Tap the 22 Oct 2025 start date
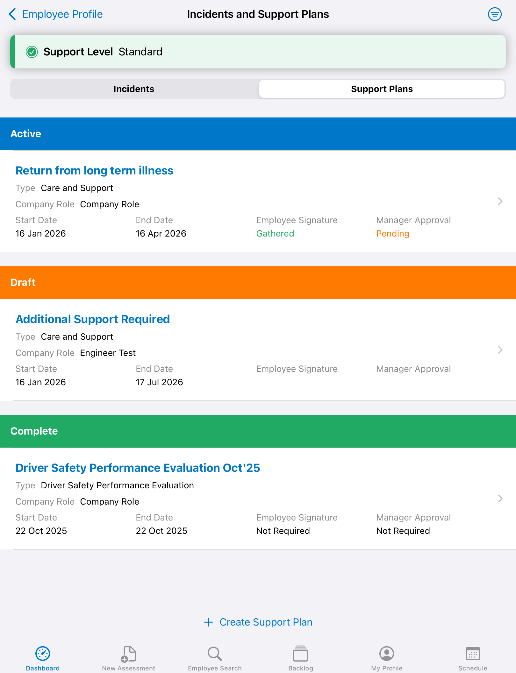The width and height of the screenshot is (516, 673). click(41, 531)
